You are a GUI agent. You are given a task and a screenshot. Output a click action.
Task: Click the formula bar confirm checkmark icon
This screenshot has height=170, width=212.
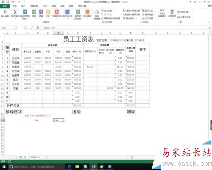[x=32, y=28]
